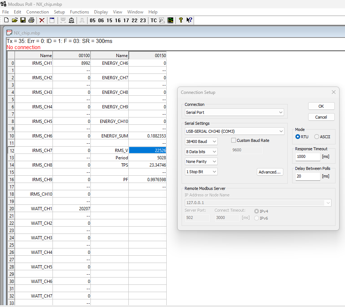Click the New document toolbar icon

tap(6, 20)
